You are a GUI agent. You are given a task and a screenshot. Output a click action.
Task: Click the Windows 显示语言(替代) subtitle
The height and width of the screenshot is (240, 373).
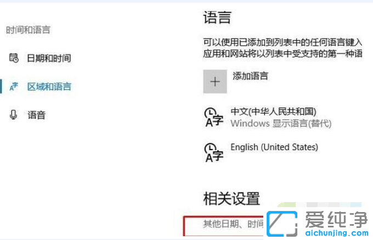(280, 123)
